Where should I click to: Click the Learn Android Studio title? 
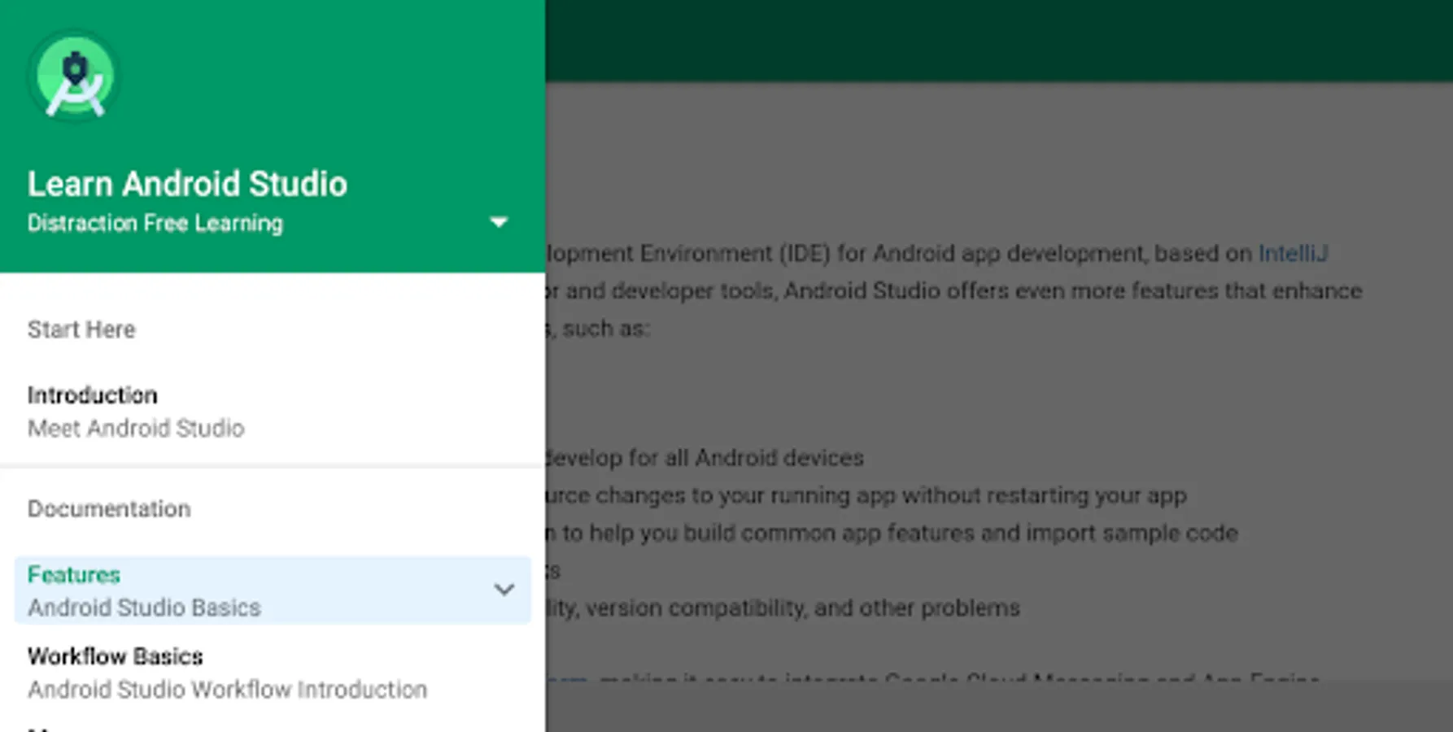coord(187,184)
